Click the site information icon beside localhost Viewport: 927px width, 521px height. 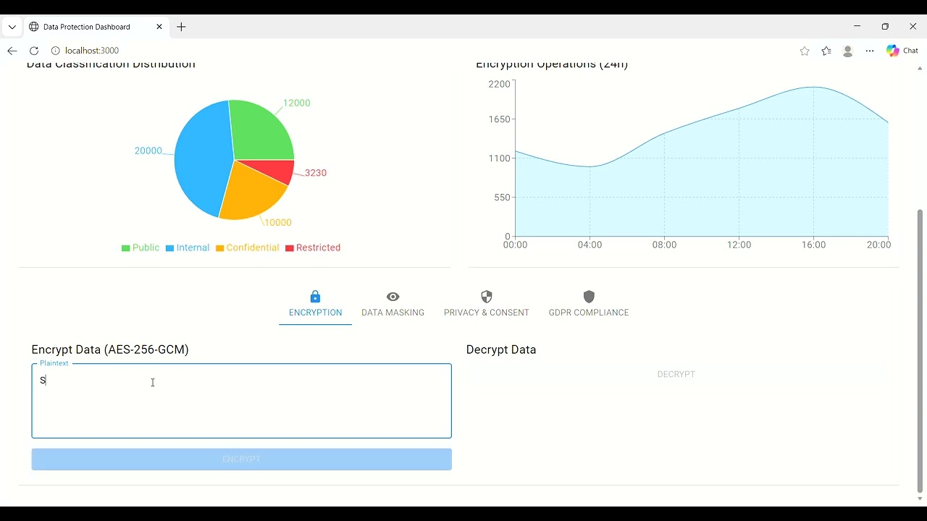[55, 51]
